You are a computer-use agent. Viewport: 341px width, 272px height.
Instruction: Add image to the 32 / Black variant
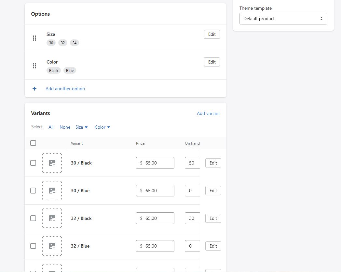click(52, 218)
